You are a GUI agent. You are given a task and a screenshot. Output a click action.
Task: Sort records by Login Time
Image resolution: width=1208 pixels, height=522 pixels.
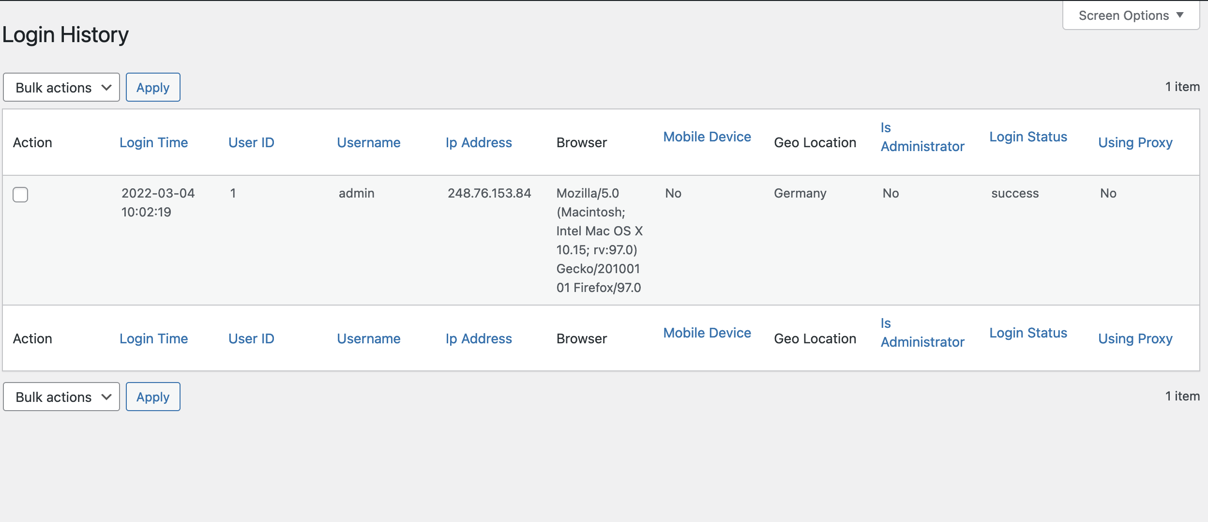153,142
